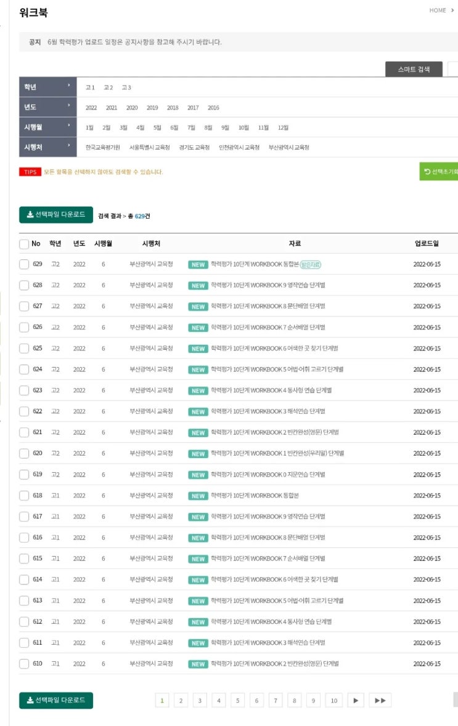458x726 pixels.
Task: Open the HOME breadcrumb link
Action: (x=438, y=10)
